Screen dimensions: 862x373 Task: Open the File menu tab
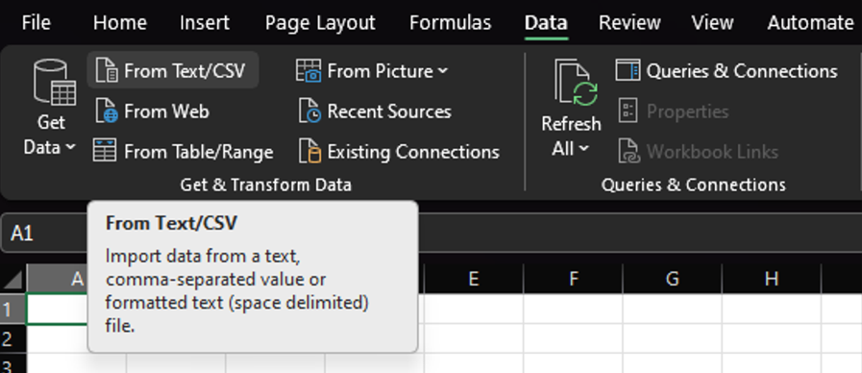click(36, 22)
